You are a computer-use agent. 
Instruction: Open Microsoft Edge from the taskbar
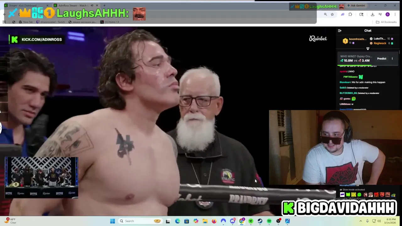177,221
